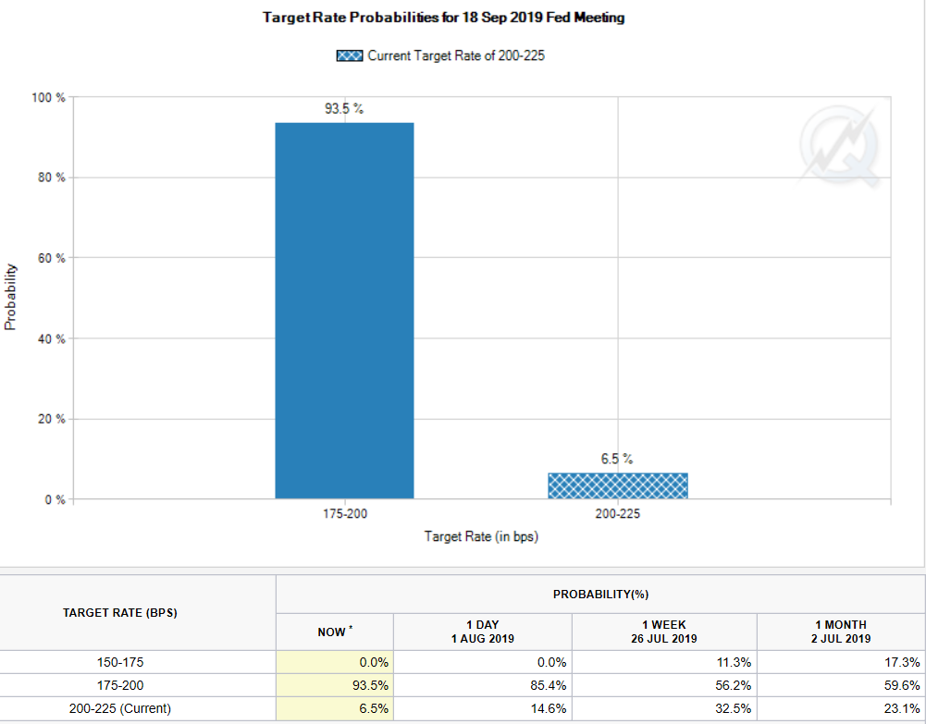Click the chart title for 18 Sep 2019 Fed Meeting
Screen dimensions: 926x724
coord(443,18)
